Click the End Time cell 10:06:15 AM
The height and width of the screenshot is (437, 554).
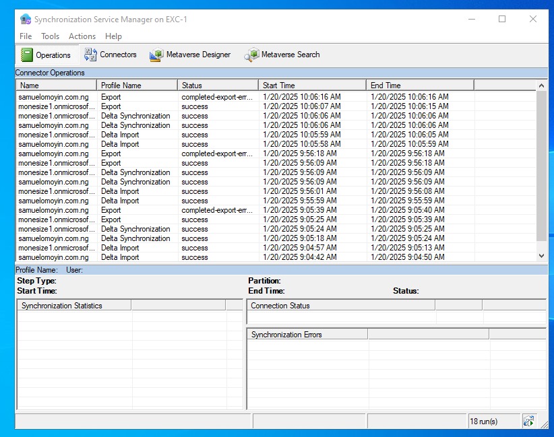(x=410, y=106)
